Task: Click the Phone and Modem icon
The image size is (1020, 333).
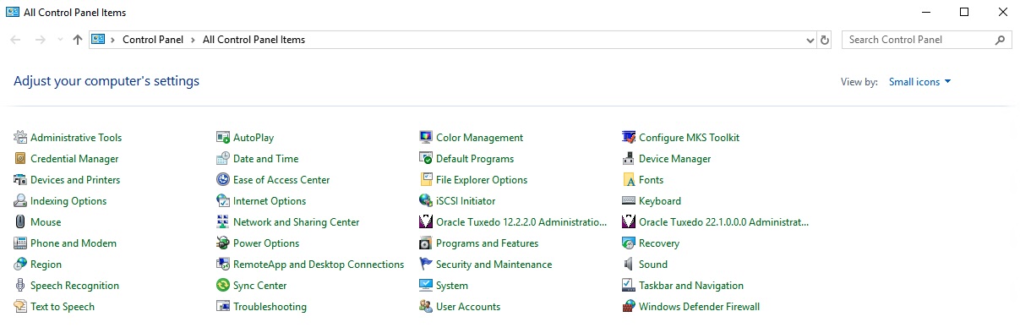Action: pos(20,243)
